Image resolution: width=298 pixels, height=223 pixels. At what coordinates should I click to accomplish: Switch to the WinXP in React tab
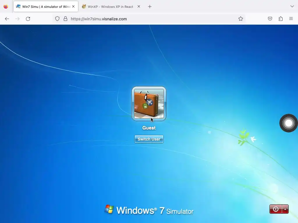pyautogui.click(x=111, y=7)
